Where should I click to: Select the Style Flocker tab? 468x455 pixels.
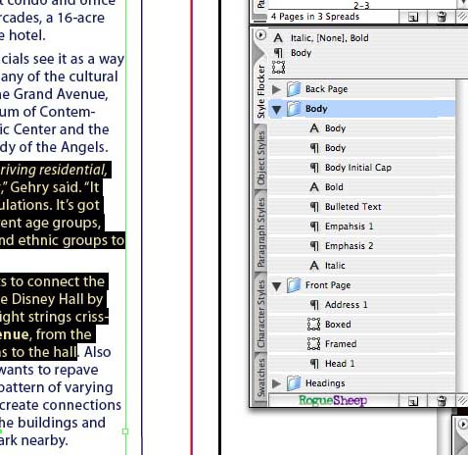point(261,91)
